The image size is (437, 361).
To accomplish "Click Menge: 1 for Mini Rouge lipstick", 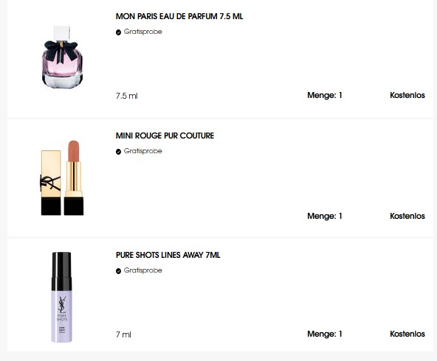I will [325, 216].
